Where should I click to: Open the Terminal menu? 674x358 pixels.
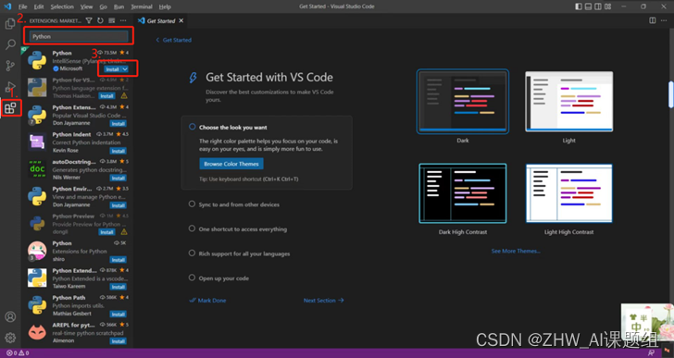[x=142, y=6]
